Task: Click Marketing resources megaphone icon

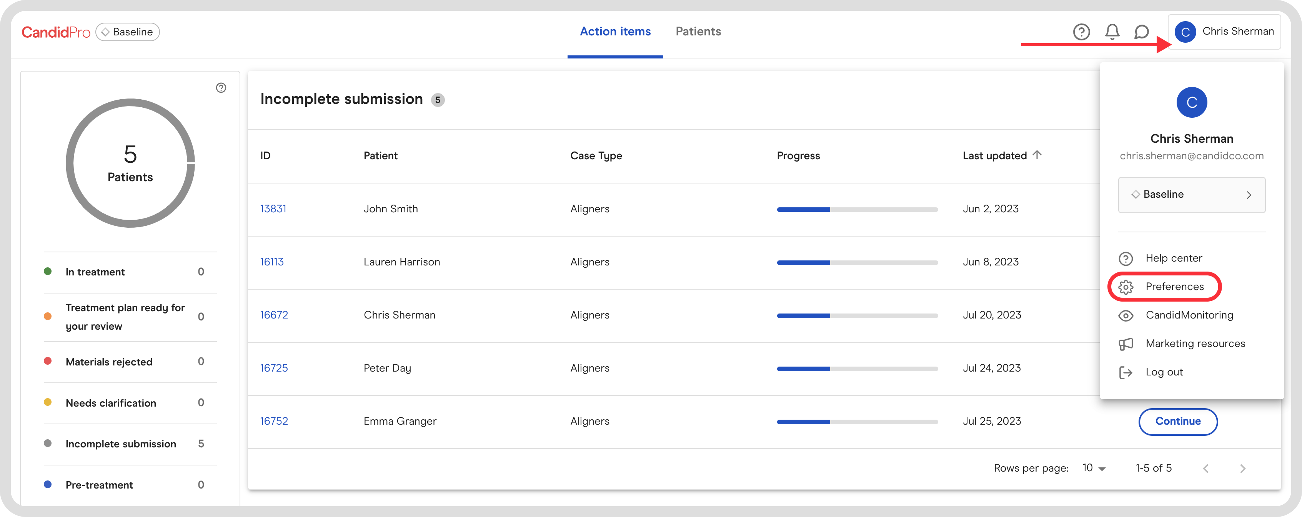Action: (1126, 344)
